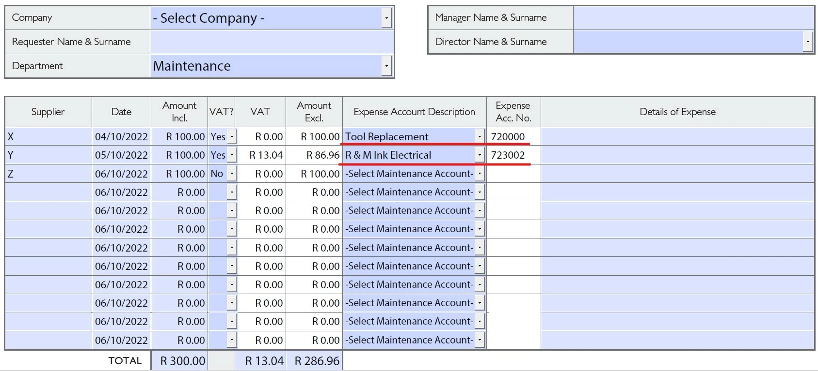The width and height of the screenshot is (818, 371).
Task: Select supplier cell containing X
Action: 48,137
